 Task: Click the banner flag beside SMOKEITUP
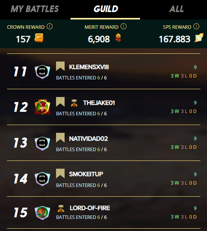[x=60, y=173]
